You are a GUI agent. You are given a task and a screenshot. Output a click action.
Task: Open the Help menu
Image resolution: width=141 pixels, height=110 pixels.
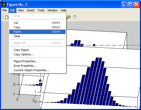64,10
